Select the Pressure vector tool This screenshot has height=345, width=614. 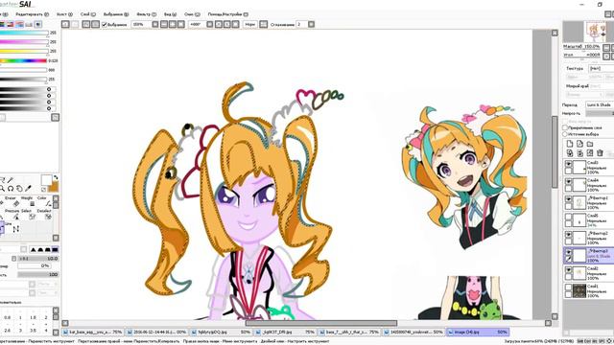tap(12, 214)
